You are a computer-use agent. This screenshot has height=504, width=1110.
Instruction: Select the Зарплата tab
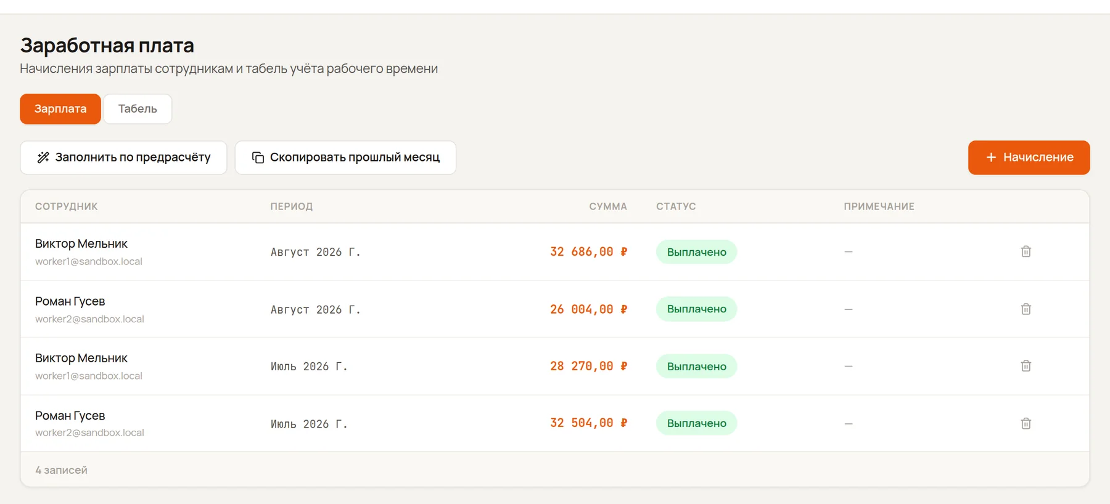(60, 109)
